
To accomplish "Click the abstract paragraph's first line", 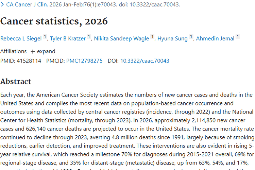I will [126, 95].
